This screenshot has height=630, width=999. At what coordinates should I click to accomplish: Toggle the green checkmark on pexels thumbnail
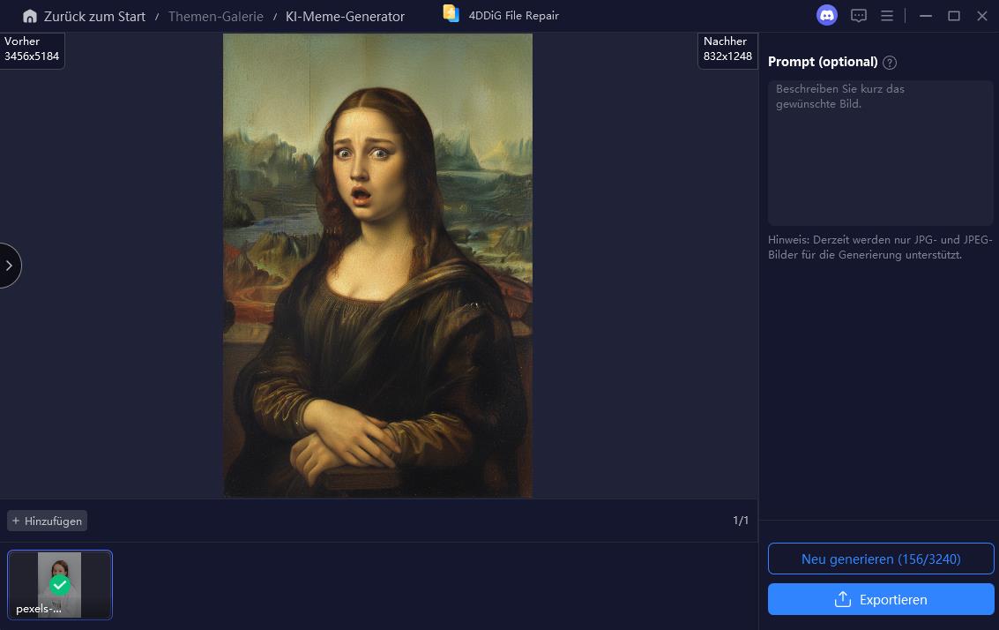pos(60,585)
